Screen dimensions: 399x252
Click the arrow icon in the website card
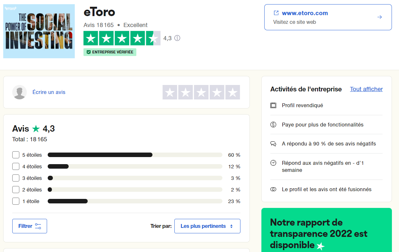pyautogui.click(x=379, y=17)
